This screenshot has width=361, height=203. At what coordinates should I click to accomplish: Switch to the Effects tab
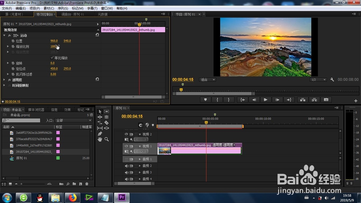click(x=67, y=110)
